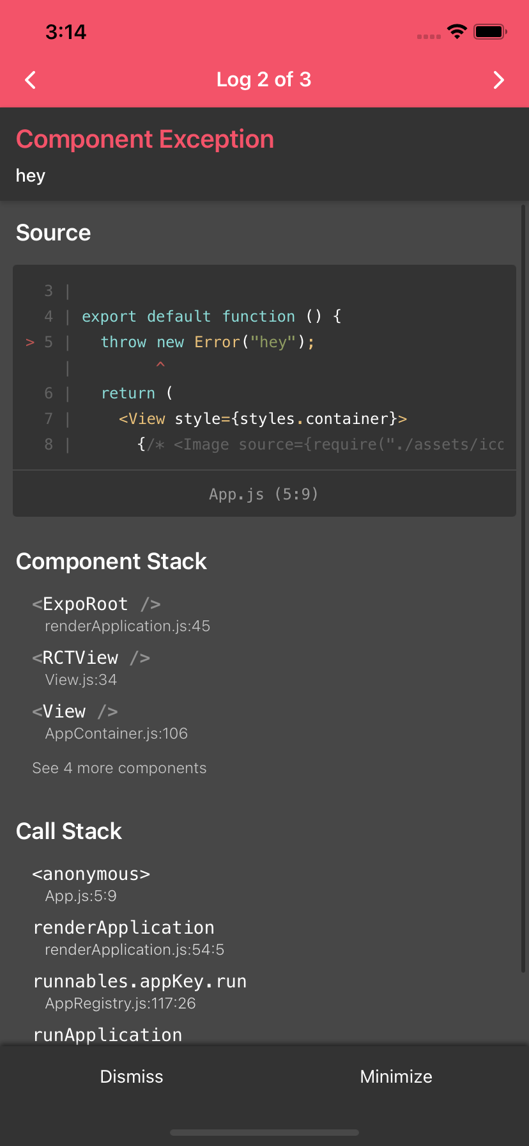Go to next log with right chevron
This screenshot has width=529, height=1146.
(499, 80)
